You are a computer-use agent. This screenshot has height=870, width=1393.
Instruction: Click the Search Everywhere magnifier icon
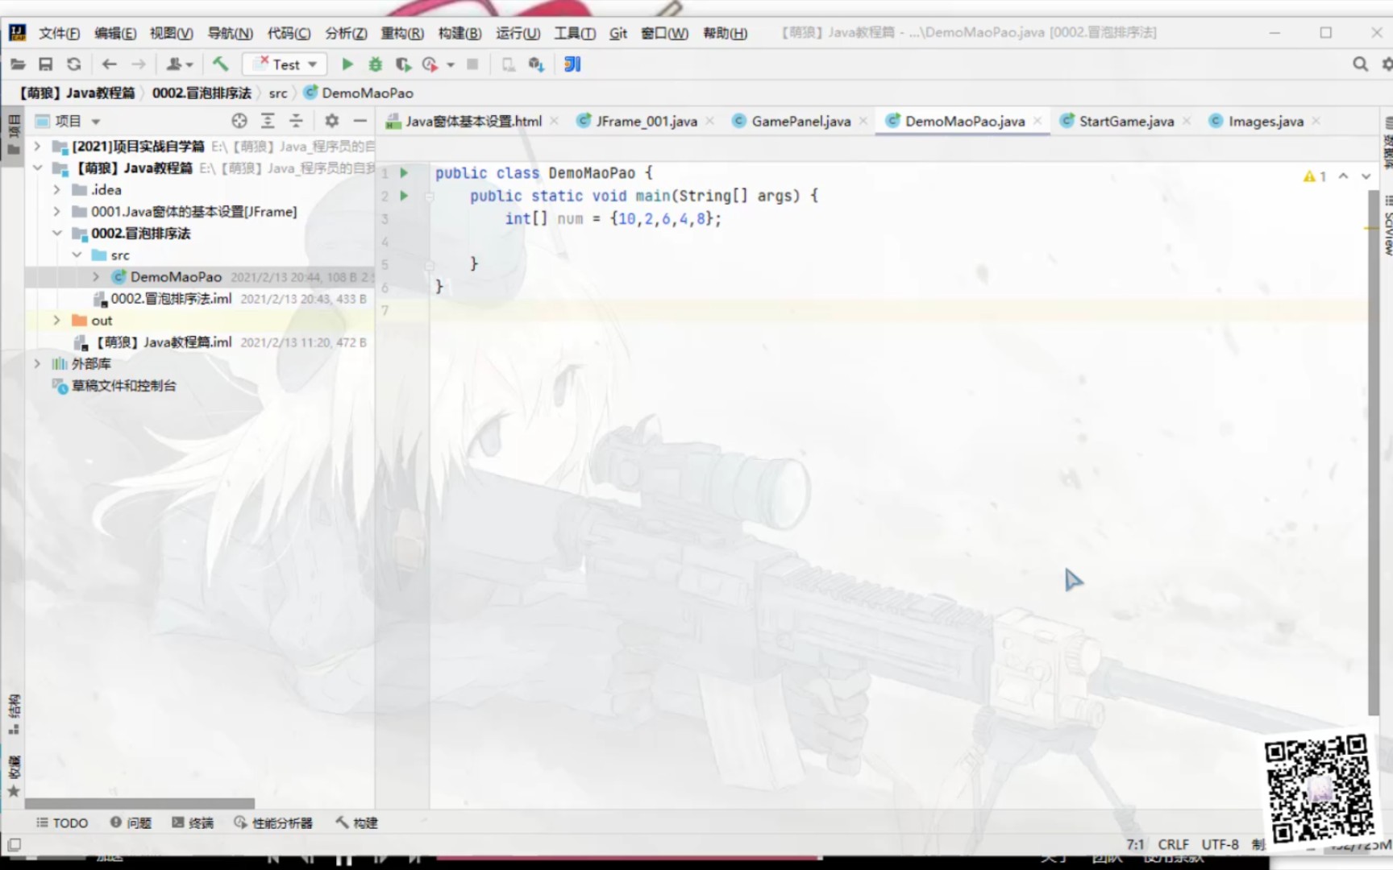tap(1361, 64)
